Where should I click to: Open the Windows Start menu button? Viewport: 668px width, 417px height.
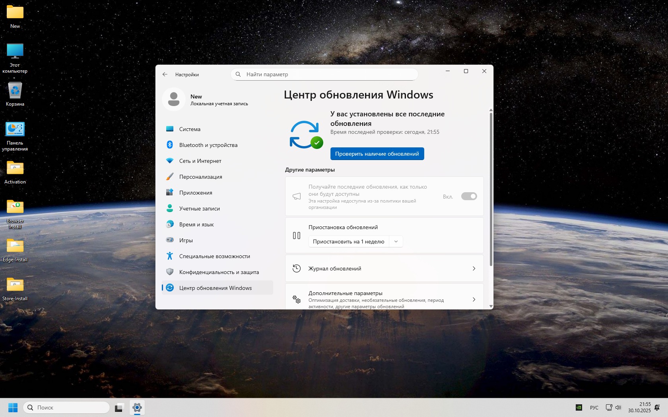pyautogui.click(x=13, y=407)
